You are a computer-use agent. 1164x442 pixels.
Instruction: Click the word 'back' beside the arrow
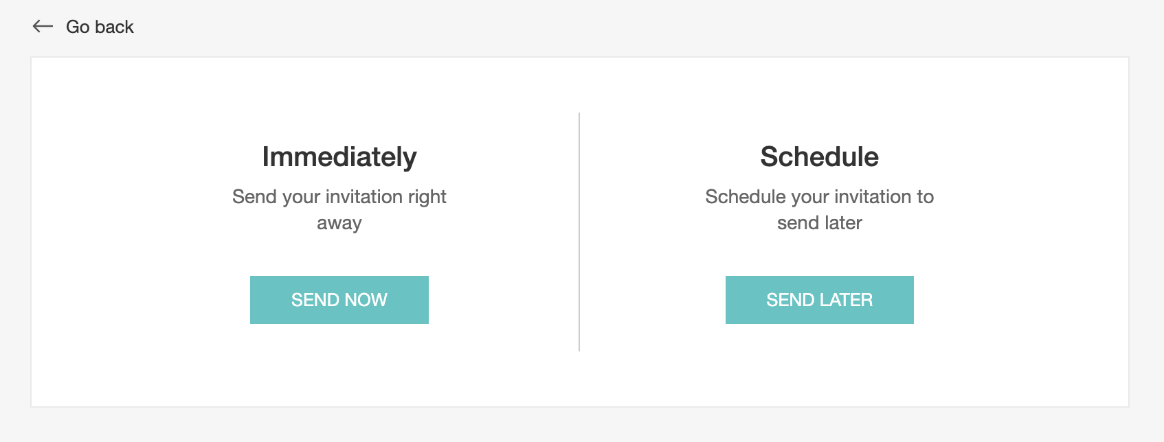[114, 27]
